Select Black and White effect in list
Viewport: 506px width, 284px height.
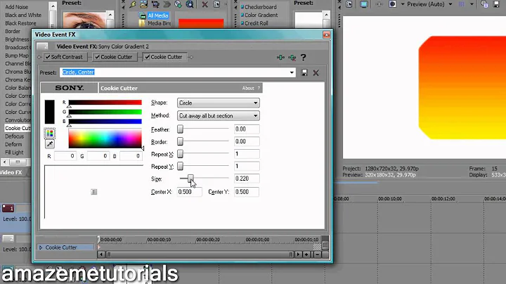click(23, 15)
